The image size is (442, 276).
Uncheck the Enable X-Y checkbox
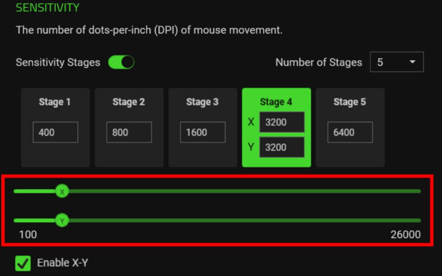pyautogui.click(x=23, y=263)
